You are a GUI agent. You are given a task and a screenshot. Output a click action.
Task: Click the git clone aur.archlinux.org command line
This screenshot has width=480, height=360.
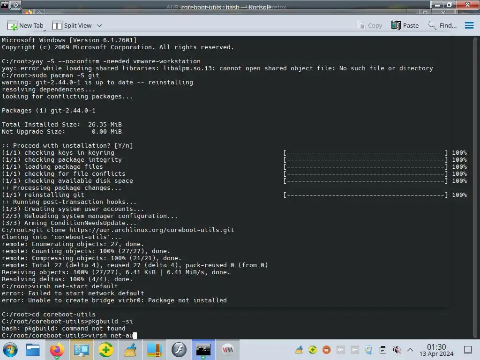pos(118,230)
